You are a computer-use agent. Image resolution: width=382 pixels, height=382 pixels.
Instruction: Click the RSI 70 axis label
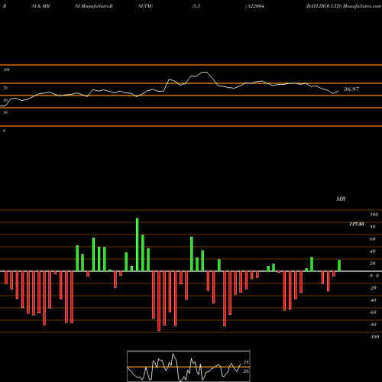coord(5,88)
